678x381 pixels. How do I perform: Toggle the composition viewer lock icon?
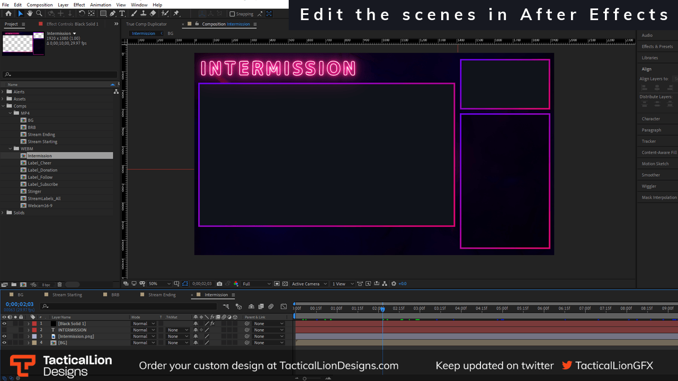pyautogui.click(x=197, y=24)
